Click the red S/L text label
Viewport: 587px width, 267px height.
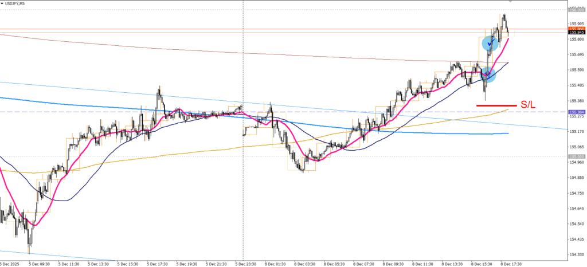pyautogui.click(x=527, y=105)
